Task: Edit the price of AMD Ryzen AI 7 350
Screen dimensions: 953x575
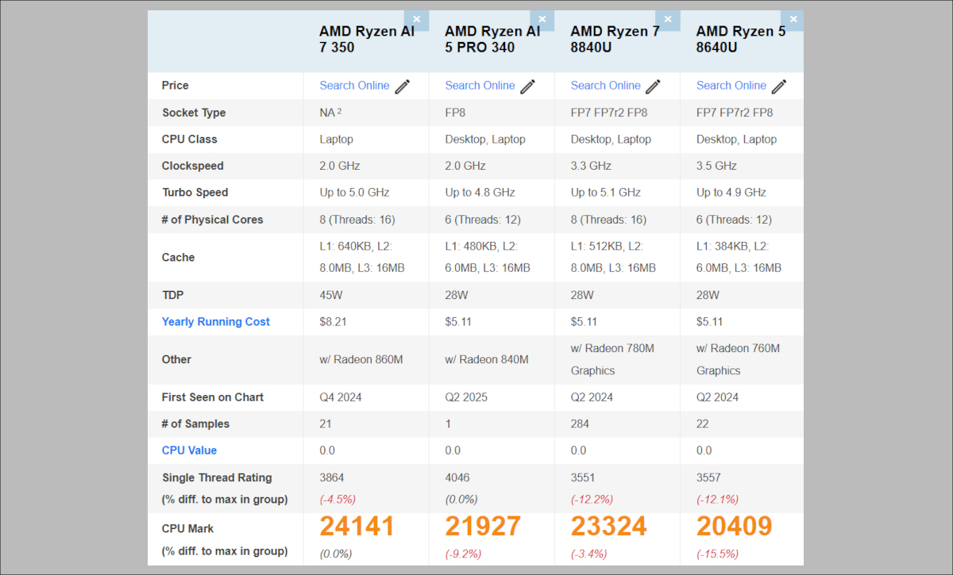Action: click(x=402, y=86)
